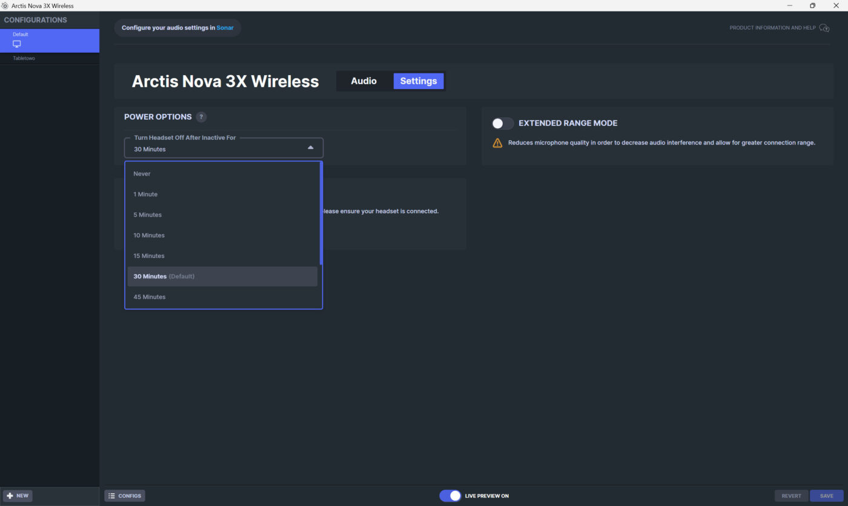The height and width of the screenshot is (506, 848).
Task: Select 5 Minutes option
Action: click(222, 215)
